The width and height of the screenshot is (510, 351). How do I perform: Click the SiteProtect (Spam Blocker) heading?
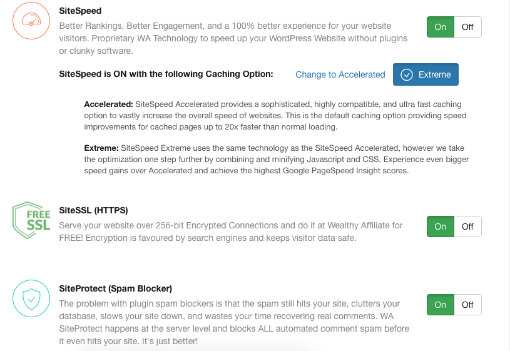pyautogui.click(x=116, y=288)
